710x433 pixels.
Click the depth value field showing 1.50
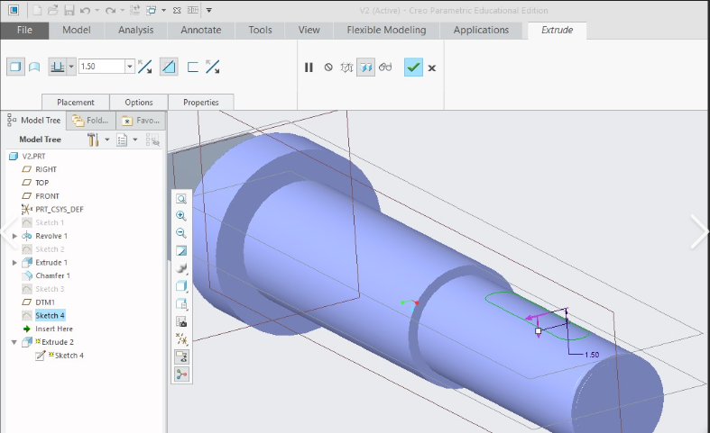pos(102,67)
